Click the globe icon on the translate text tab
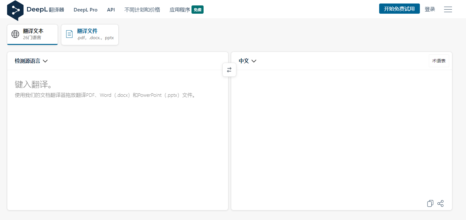 (15, 34)
